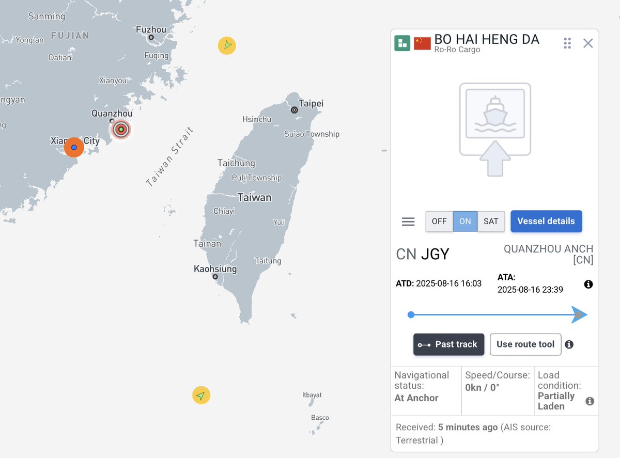620x458 pixels.
Task: Click the Vessel details button
Action: 546,221
